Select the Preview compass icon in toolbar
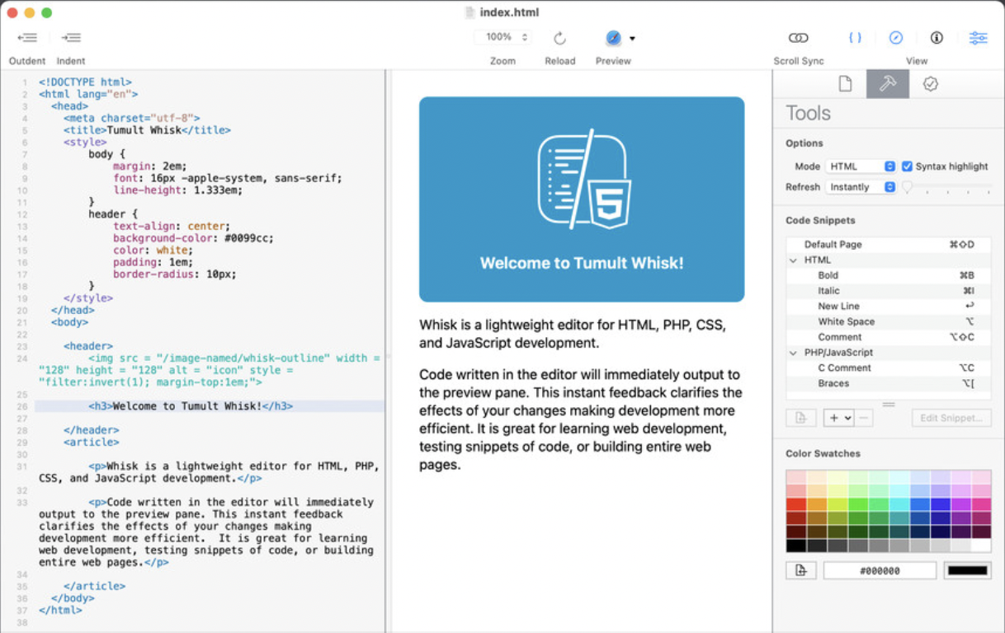Screen dimensions: 1005x633 (612, 37)
